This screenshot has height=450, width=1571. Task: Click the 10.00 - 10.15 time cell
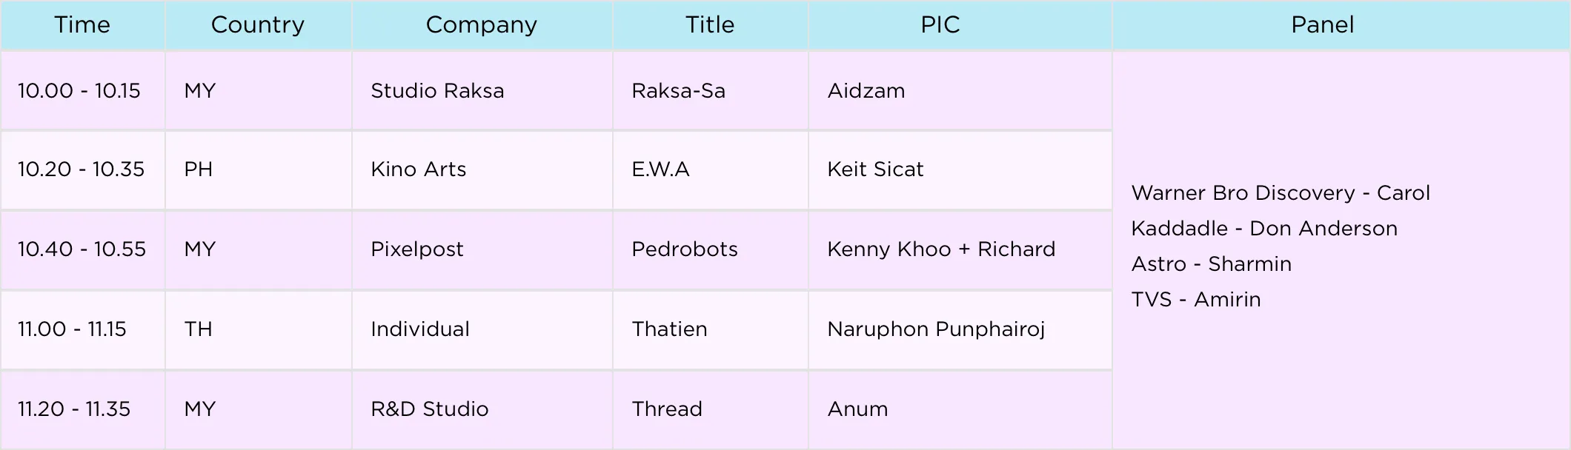coord(79,91)
